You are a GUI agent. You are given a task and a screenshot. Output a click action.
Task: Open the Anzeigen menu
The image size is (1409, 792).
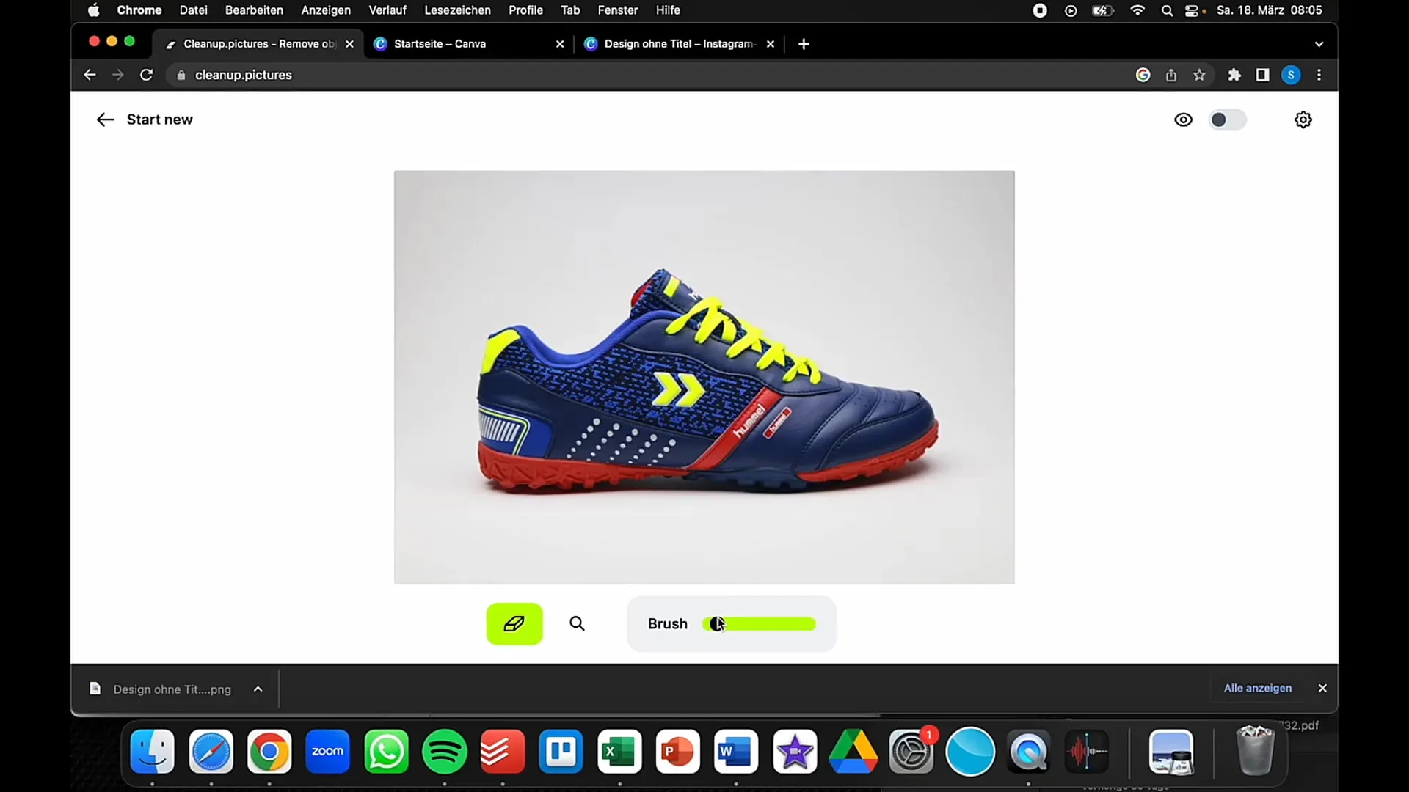pos(326,10)
